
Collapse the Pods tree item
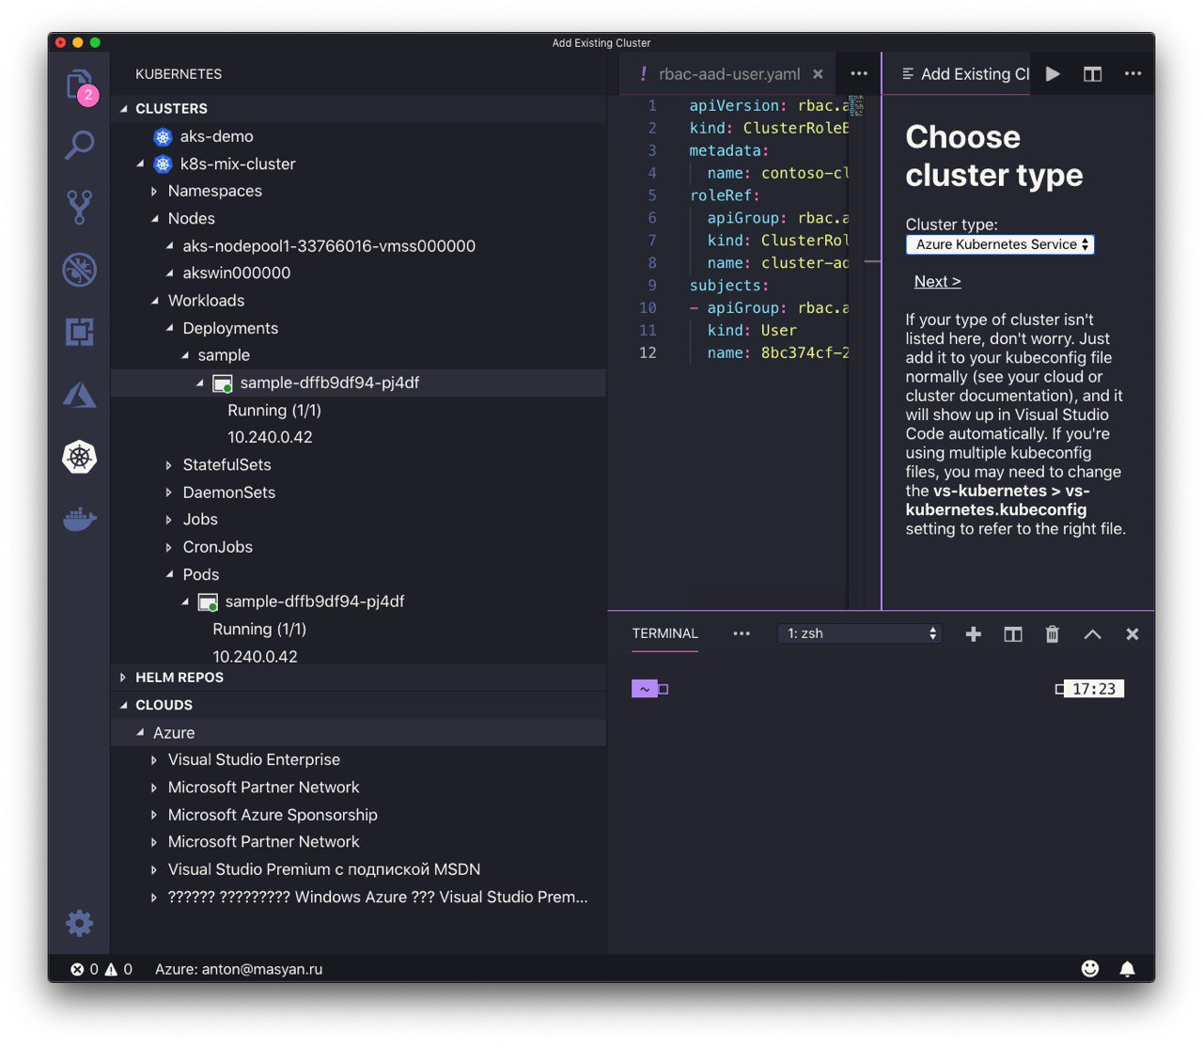[170, 574]
